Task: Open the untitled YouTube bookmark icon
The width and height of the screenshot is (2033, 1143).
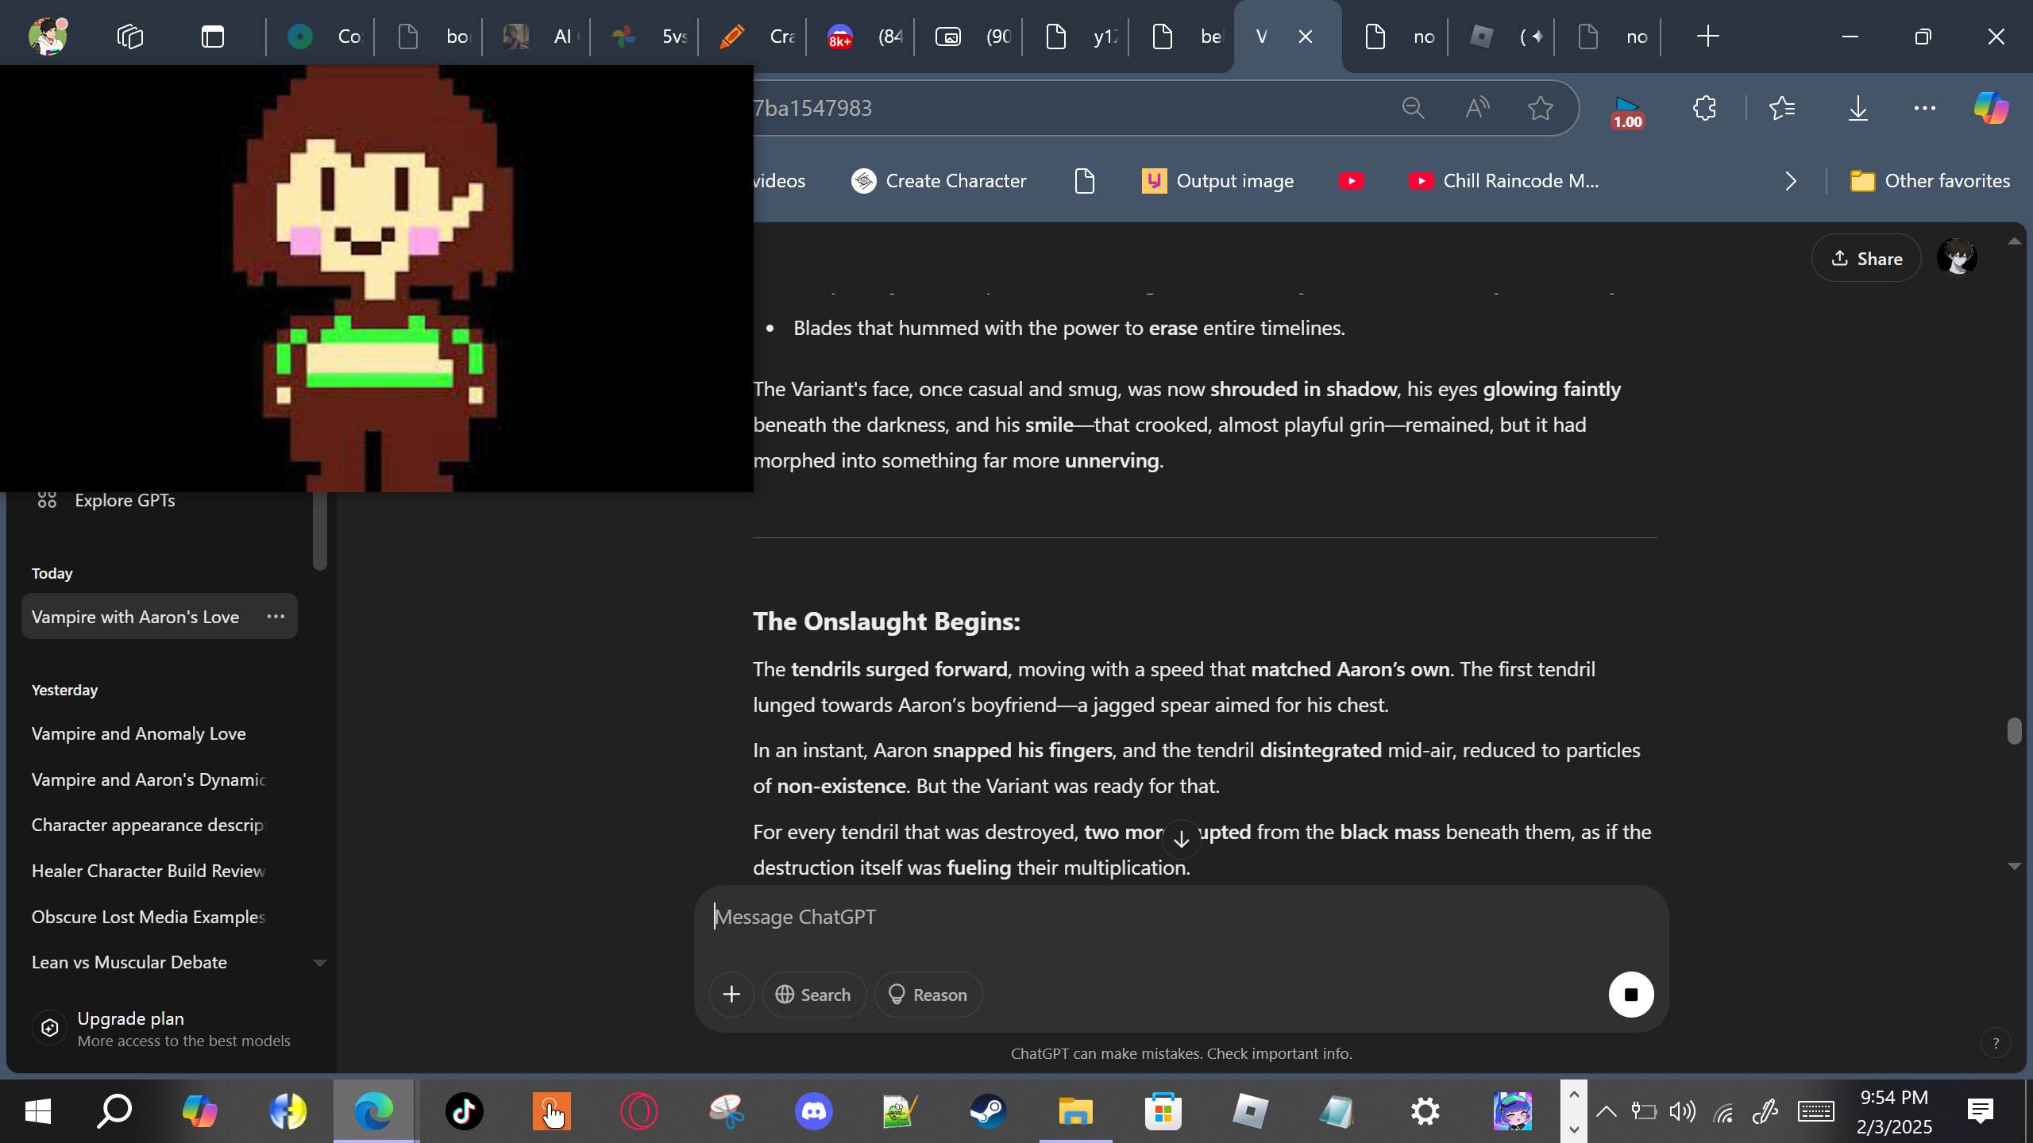Action: click(1351, 181)
